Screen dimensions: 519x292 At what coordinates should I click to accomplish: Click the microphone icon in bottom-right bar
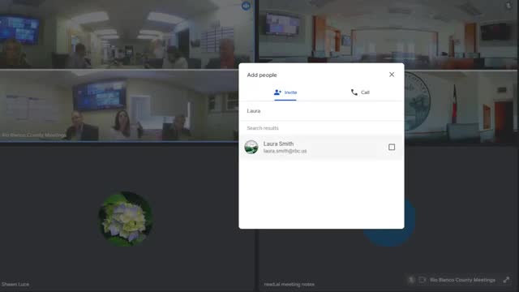tap(411, 280)
